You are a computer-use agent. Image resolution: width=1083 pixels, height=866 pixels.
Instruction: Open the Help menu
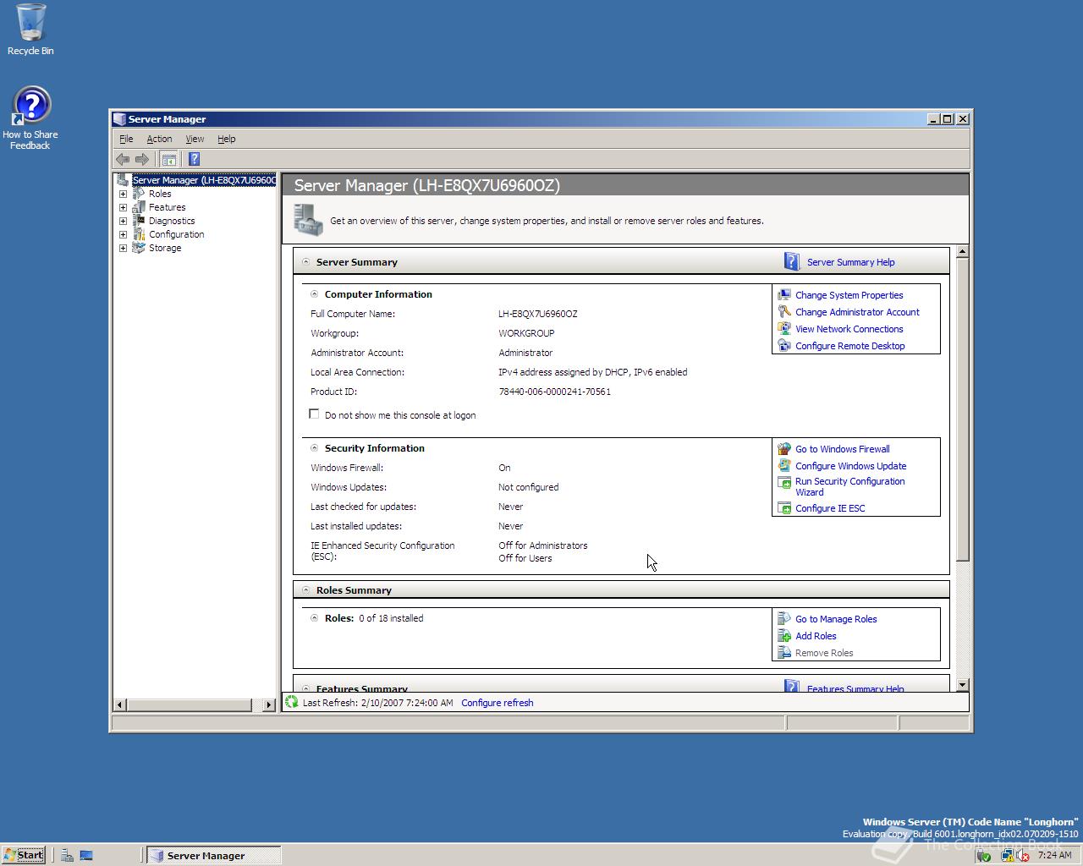(226, 139)
